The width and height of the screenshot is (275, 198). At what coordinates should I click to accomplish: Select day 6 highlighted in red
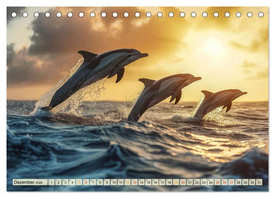pos(86,182)
